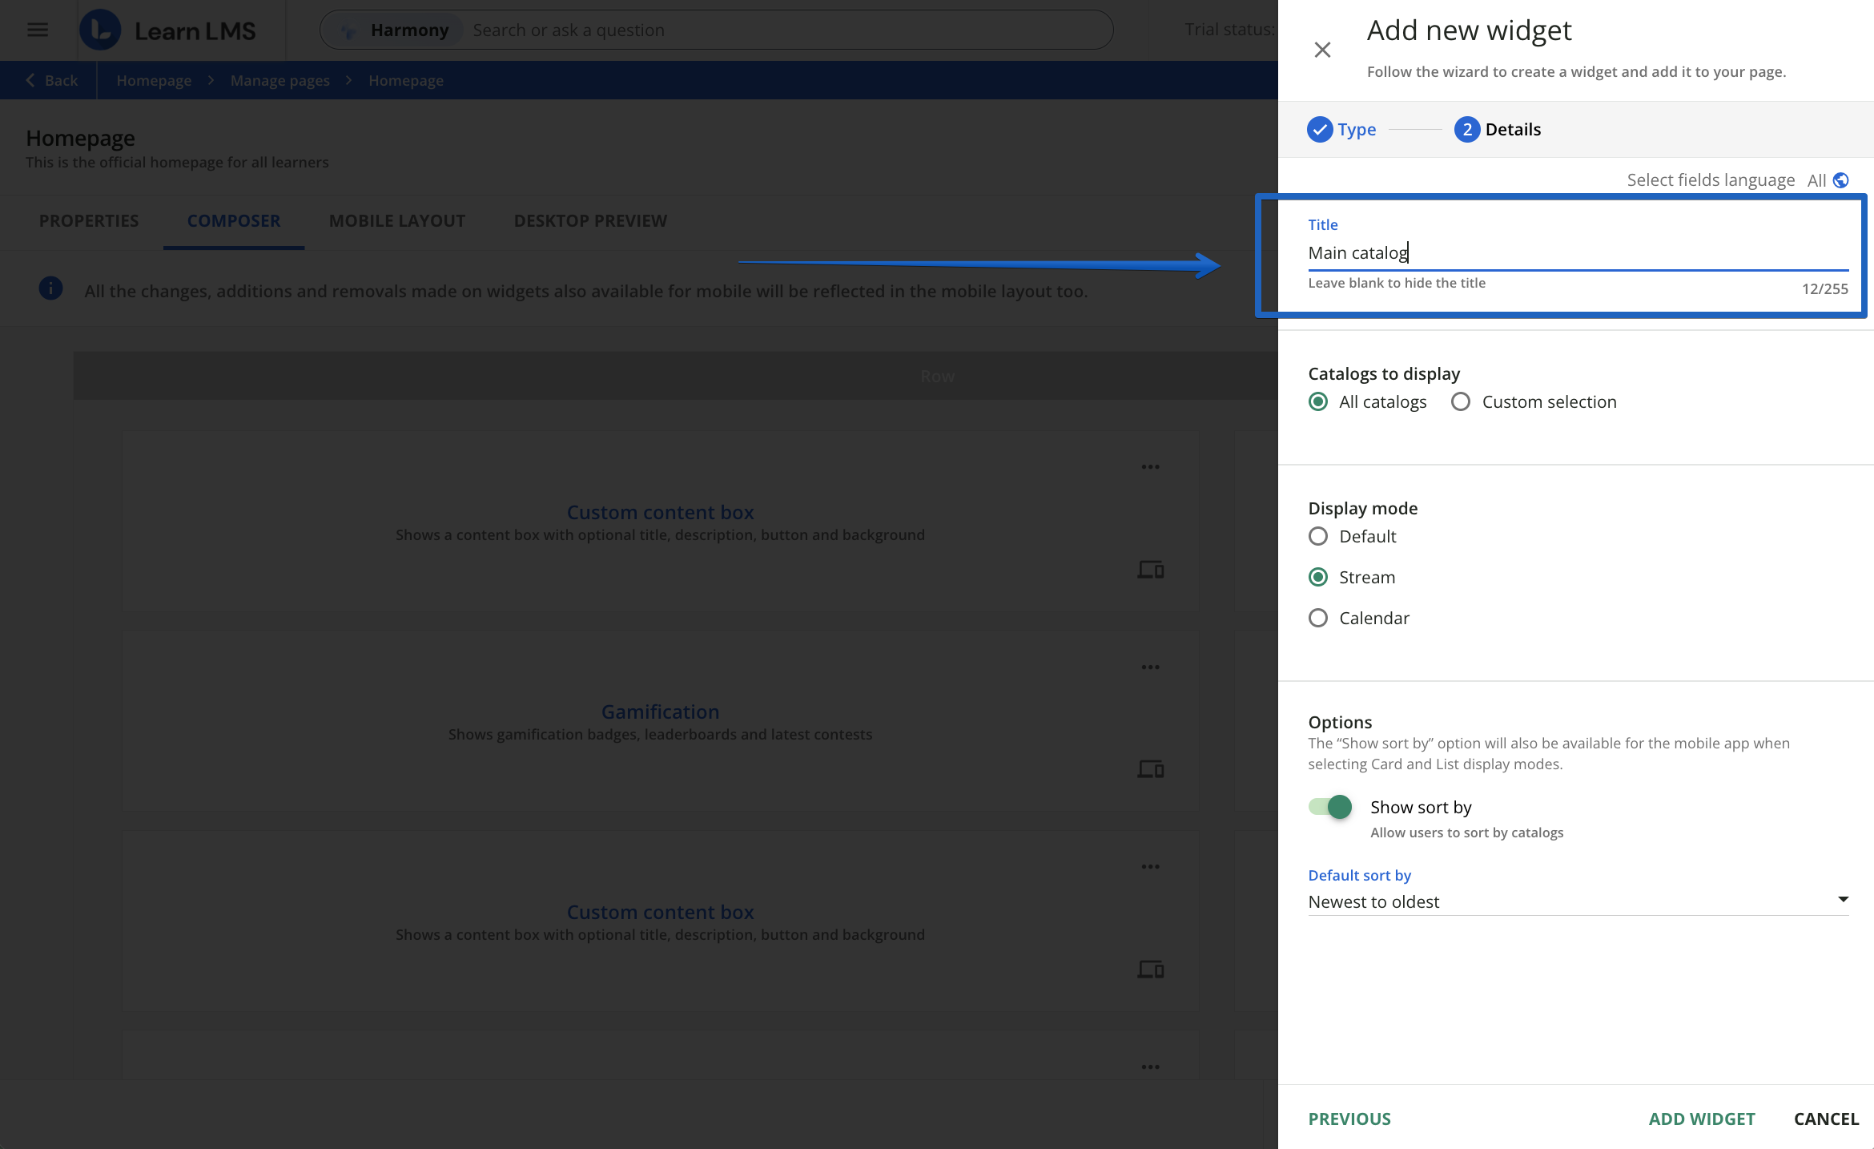Choose Stream display mode

[x=1317, y=577]
